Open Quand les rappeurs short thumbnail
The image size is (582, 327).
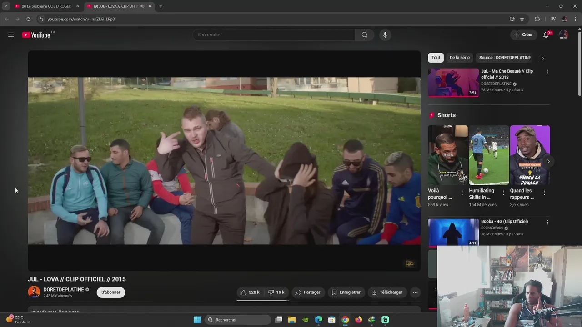pos(530,155)
